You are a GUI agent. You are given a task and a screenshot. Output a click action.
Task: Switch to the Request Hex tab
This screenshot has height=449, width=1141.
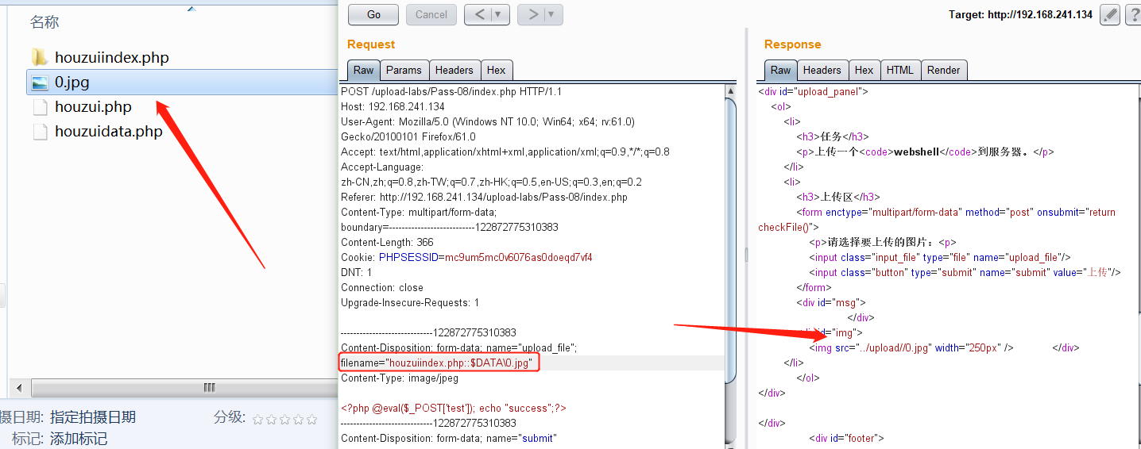click(497, 70)
